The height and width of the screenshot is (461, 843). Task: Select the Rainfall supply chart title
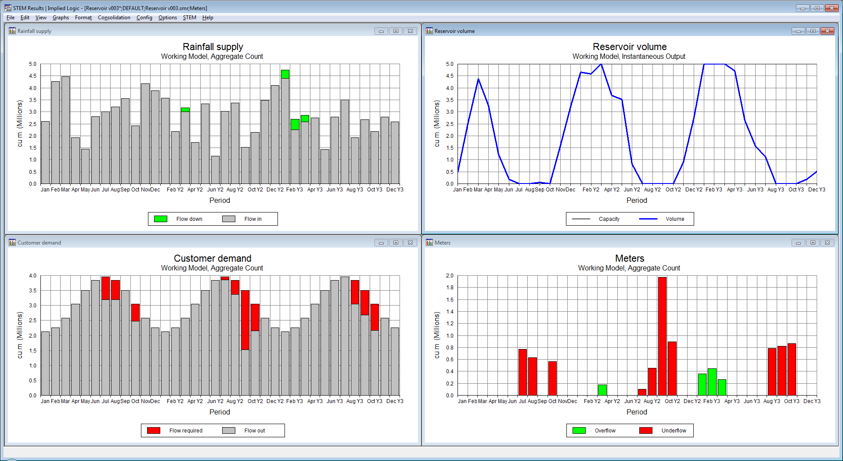[x=213, y=47]
